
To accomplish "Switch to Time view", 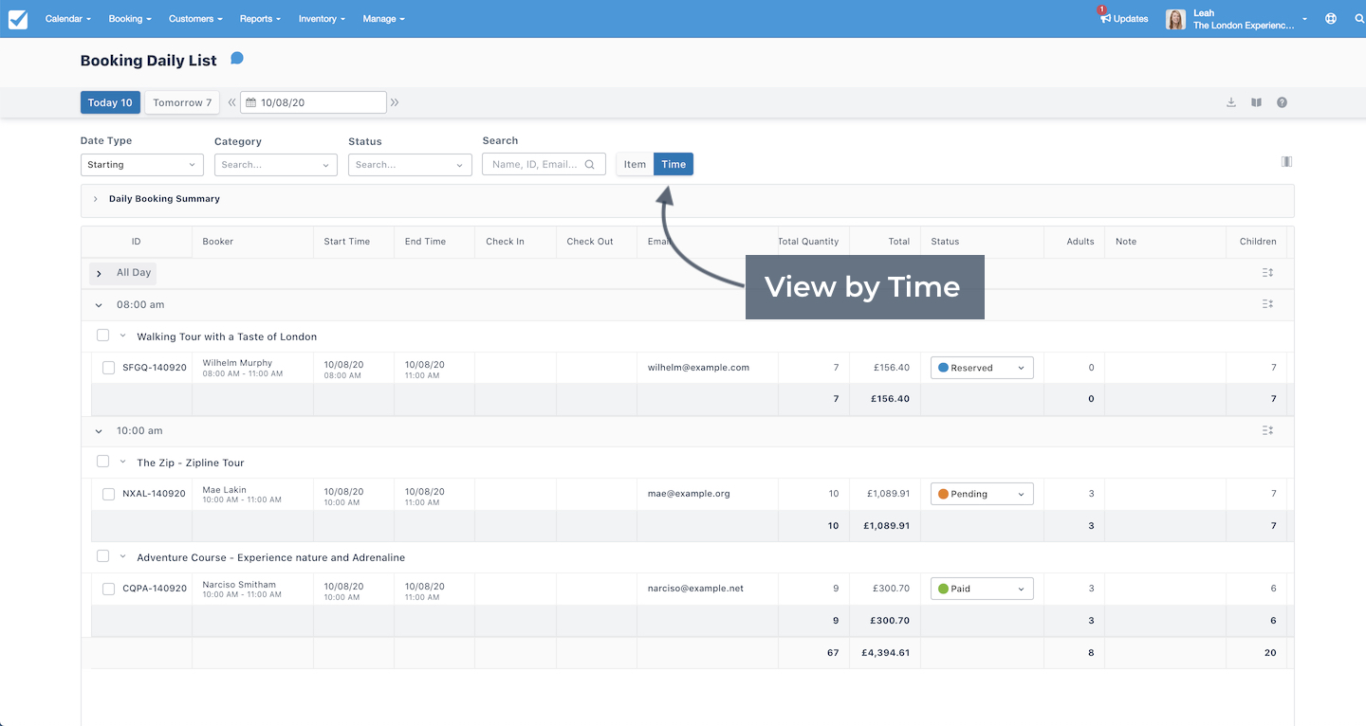I will click(x=674, y=164).
